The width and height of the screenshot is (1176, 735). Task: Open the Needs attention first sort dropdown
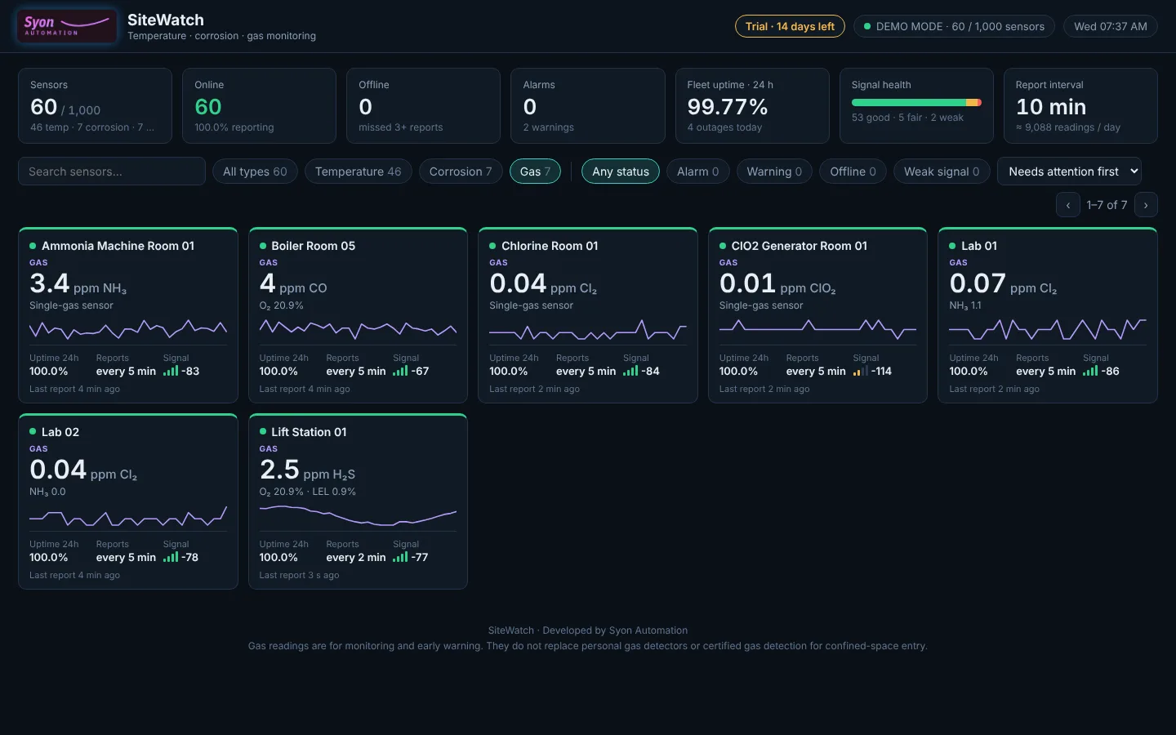(x=1069, y=171)
